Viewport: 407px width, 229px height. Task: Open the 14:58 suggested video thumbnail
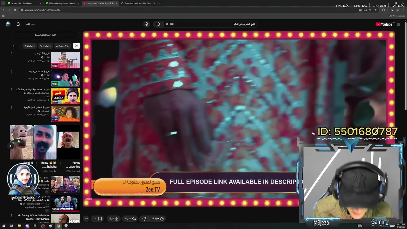pos(66,114)
